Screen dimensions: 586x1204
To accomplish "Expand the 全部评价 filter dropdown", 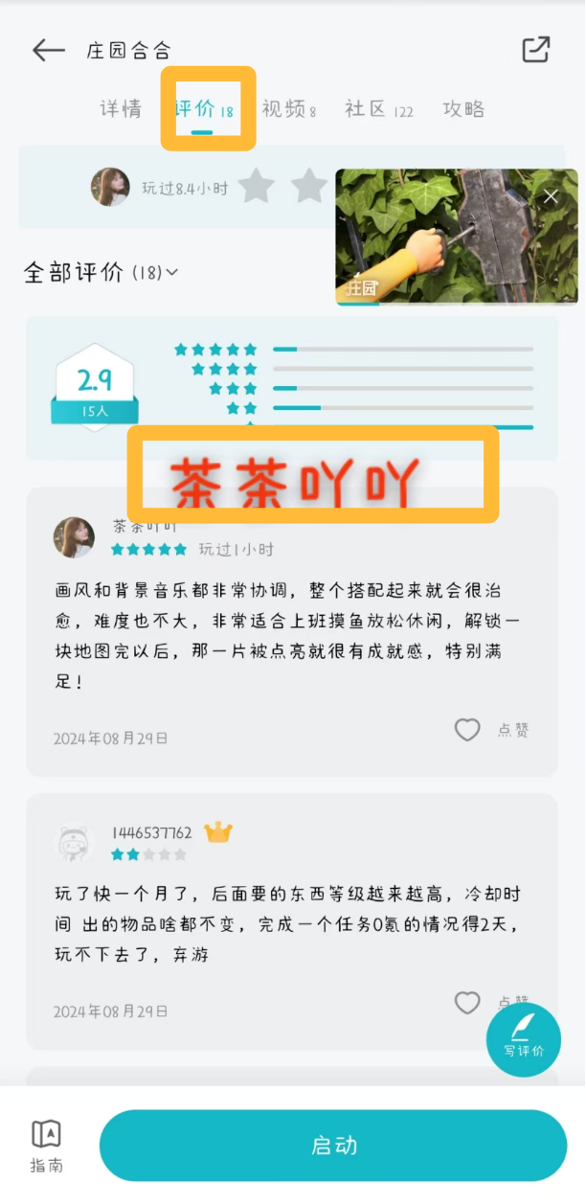I will (x=101, y=272).
